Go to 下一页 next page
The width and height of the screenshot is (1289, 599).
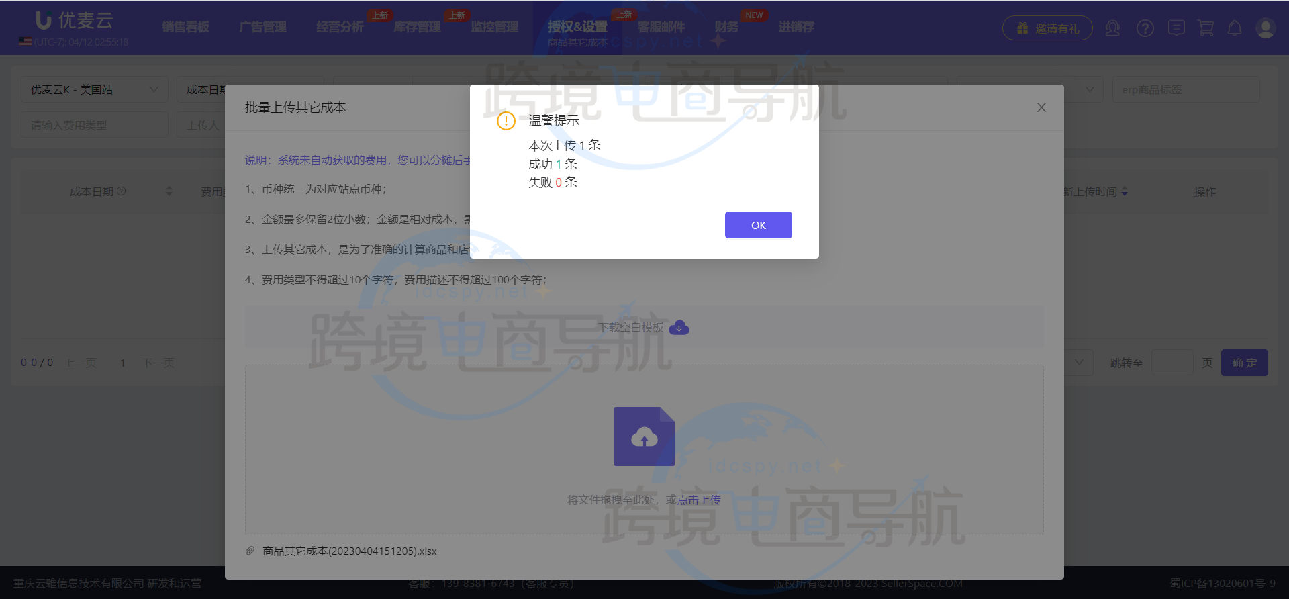(158, 363)
